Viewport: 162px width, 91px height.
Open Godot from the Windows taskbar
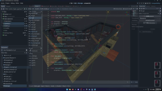[92, 89]
